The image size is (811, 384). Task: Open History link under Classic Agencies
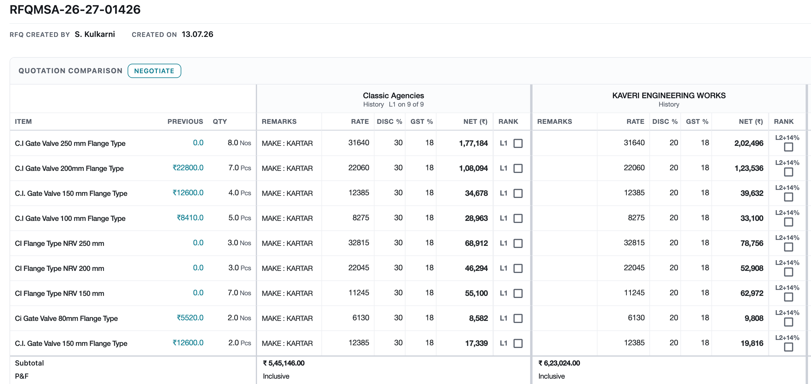coord(373,104)
